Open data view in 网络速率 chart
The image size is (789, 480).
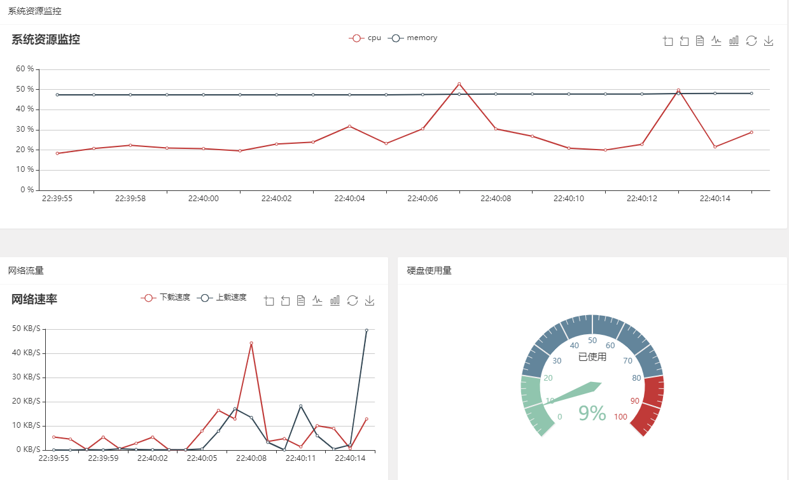(301, 300)
